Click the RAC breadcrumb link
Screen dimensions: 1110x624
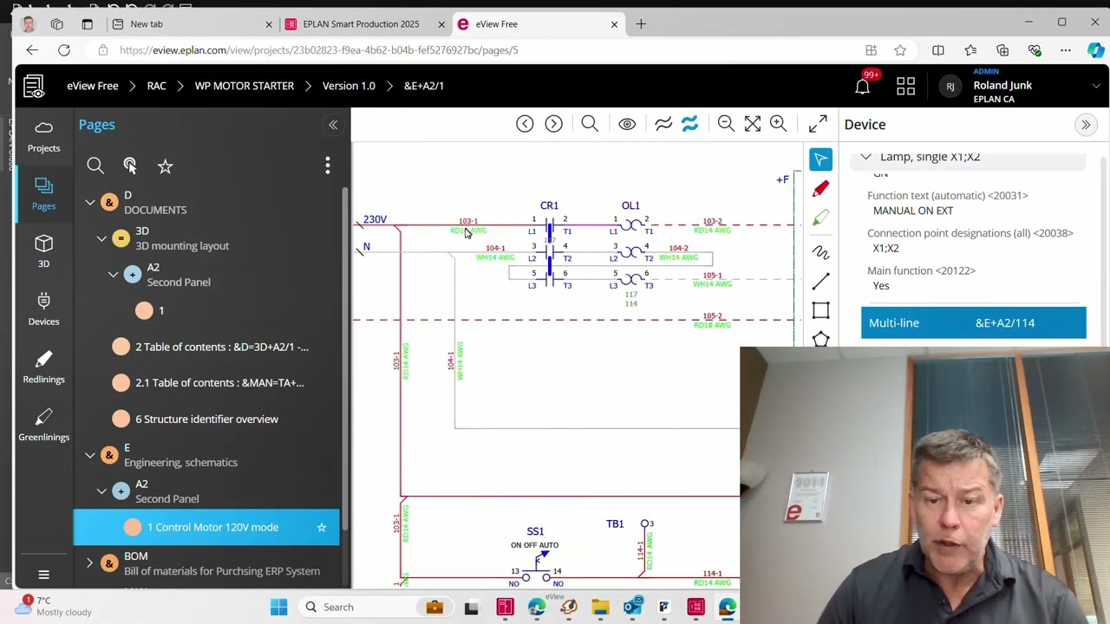tap(156, 86)
